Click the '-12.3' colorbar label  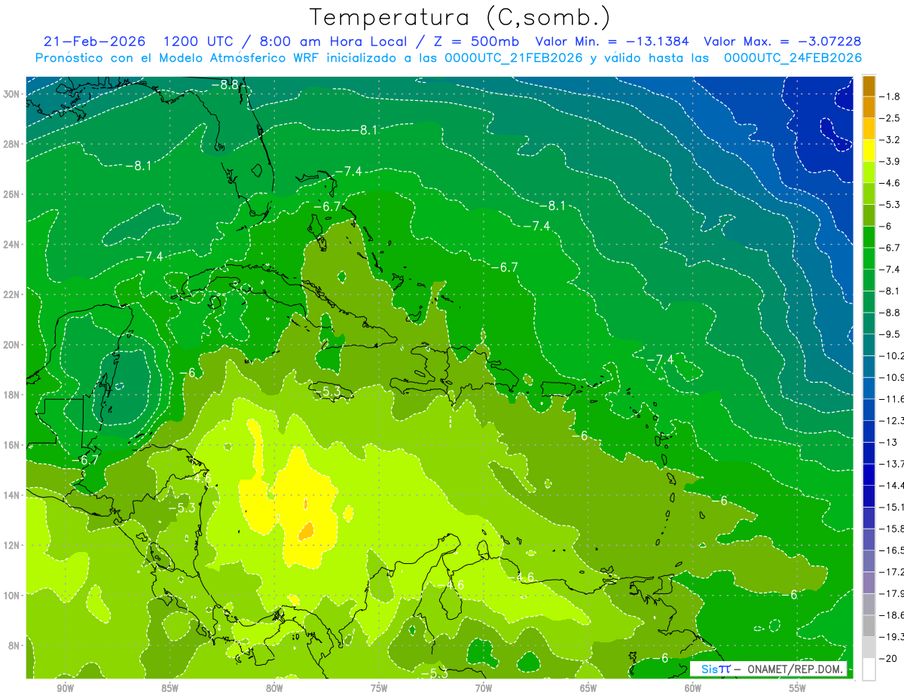[x=890, y=421]
